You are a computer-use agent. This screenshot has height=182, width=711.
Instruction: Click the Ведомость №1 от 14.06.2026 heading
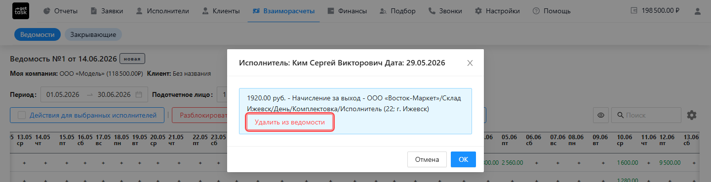point(63,59)
